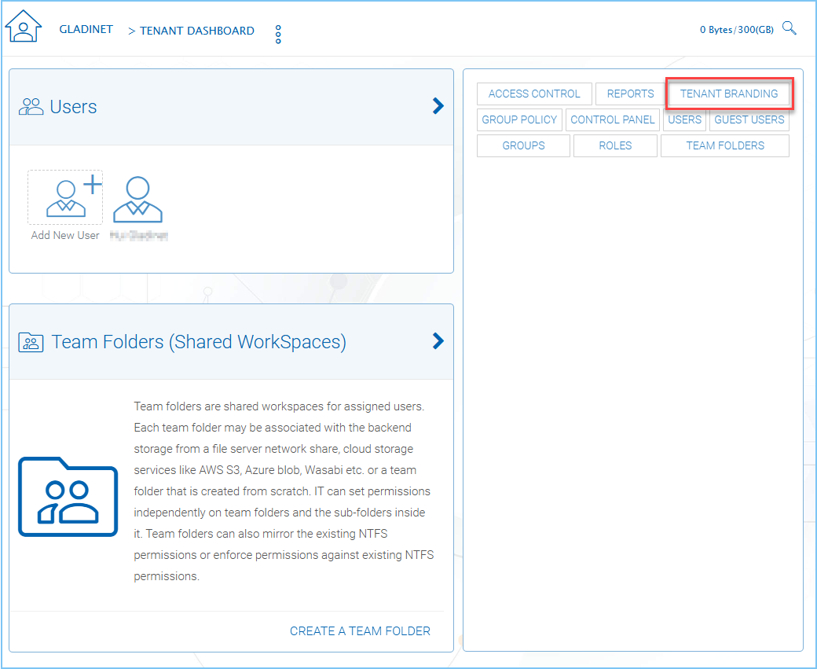Open Access Control settings

pyautogui.click(x=534, y=94)
